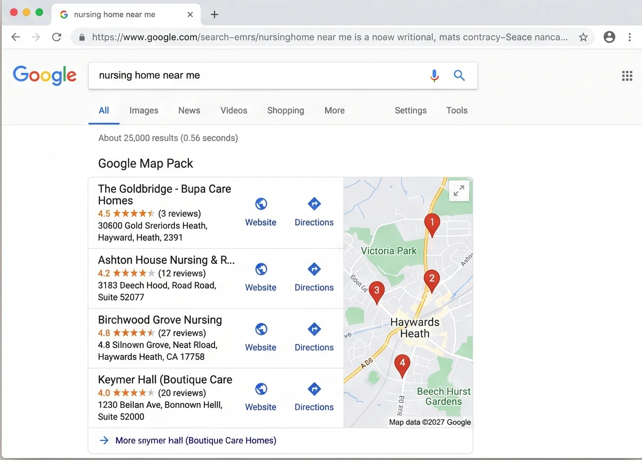The image size is (642, 460).
Task: Click 'More snymer hall (Boutique Care Homes)' link
Action: [x=196, y=441]
